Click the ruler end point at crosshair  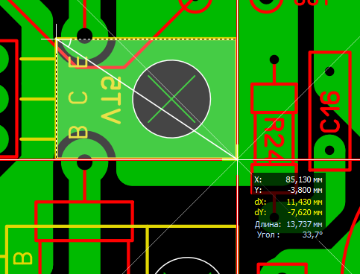pyautogui.click(x=237, y=159)
